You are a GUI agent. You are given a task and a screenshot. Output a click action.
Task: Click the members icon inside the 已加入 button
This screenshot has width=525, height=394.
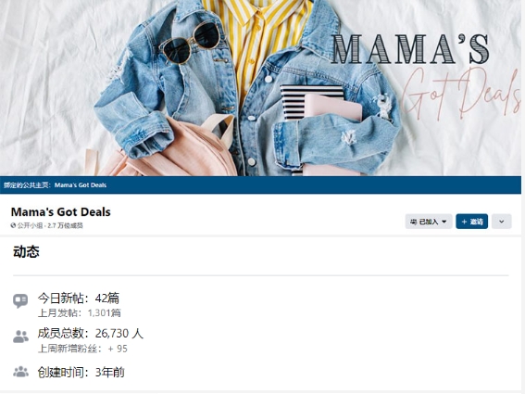coord(414,222)
